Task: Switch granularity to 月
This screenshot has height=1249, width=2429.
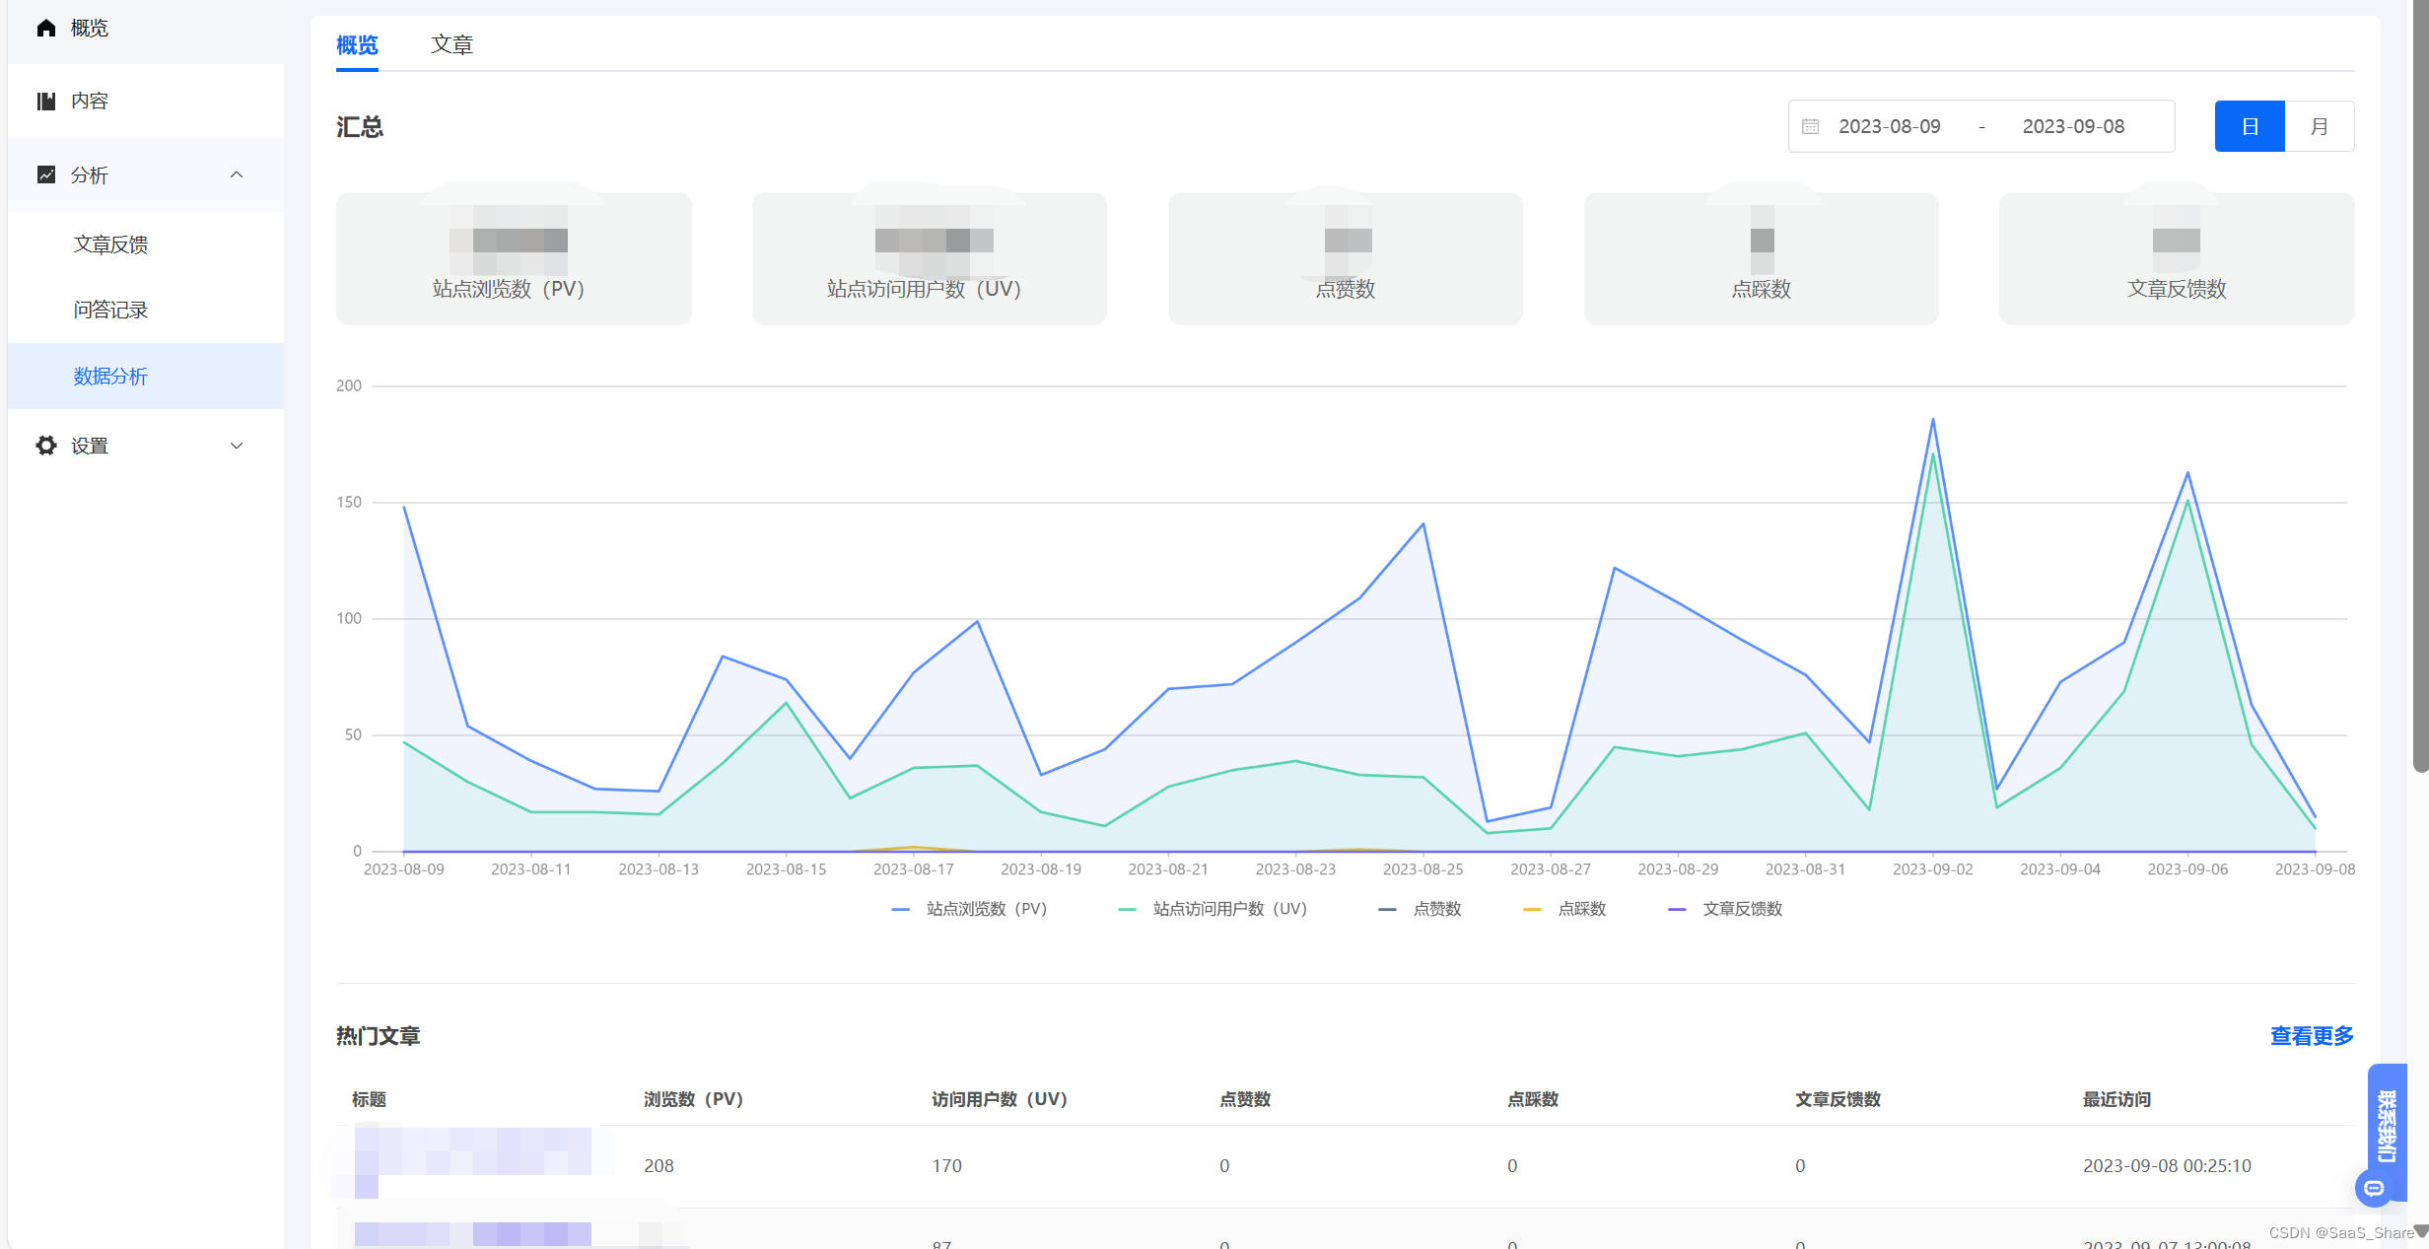Action: coord(2319,126)
